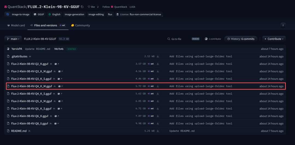Open GGUF viewer for Q4_K_M file

point(60,86)
